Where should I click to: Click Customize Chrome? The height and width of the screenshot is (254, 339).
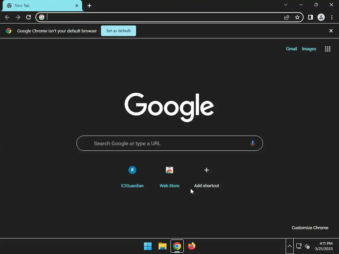pyautogui.click(x=310, y=228)
